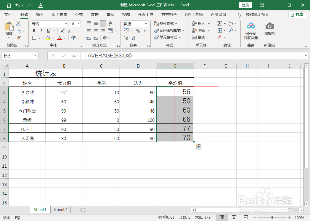Adjust the zoom slider handle

pos(272,217)
